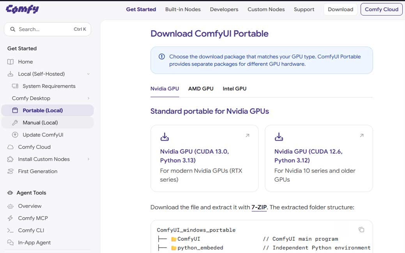The width and height of the screenshot is (405, 253).
Task: Open the Get Started top menu
Action: coord(141,9)
